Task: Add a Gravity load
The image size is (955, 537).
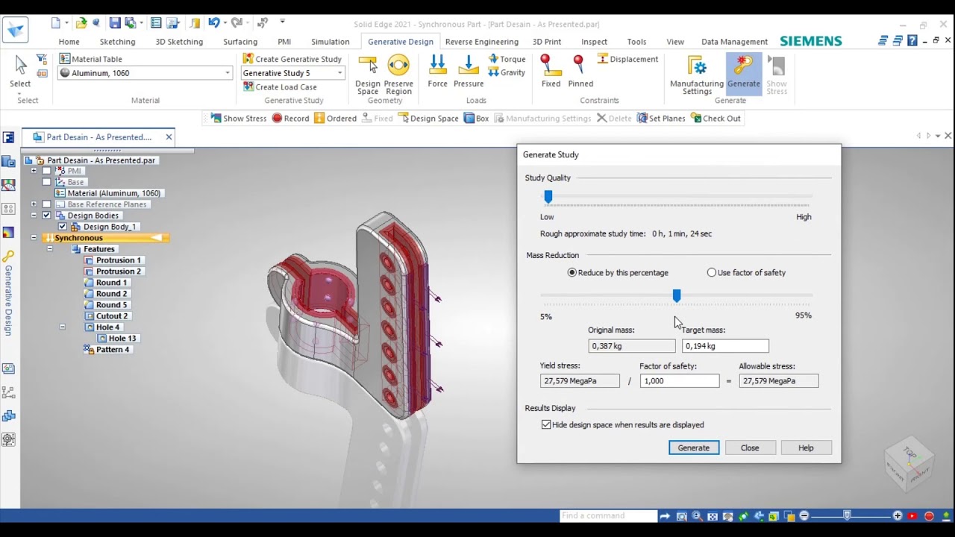Action: (507, 72)
